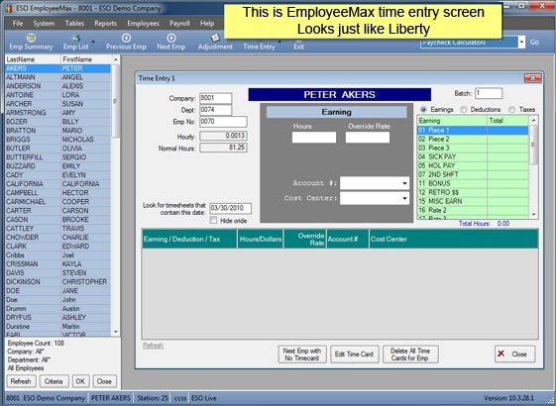Click the FirstName column header

coord(86,59)
